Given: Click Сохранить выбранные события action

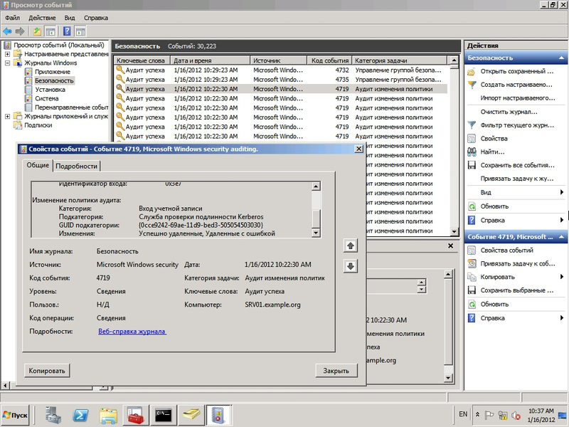Looking at the screenshot, I should click(517, 290).
